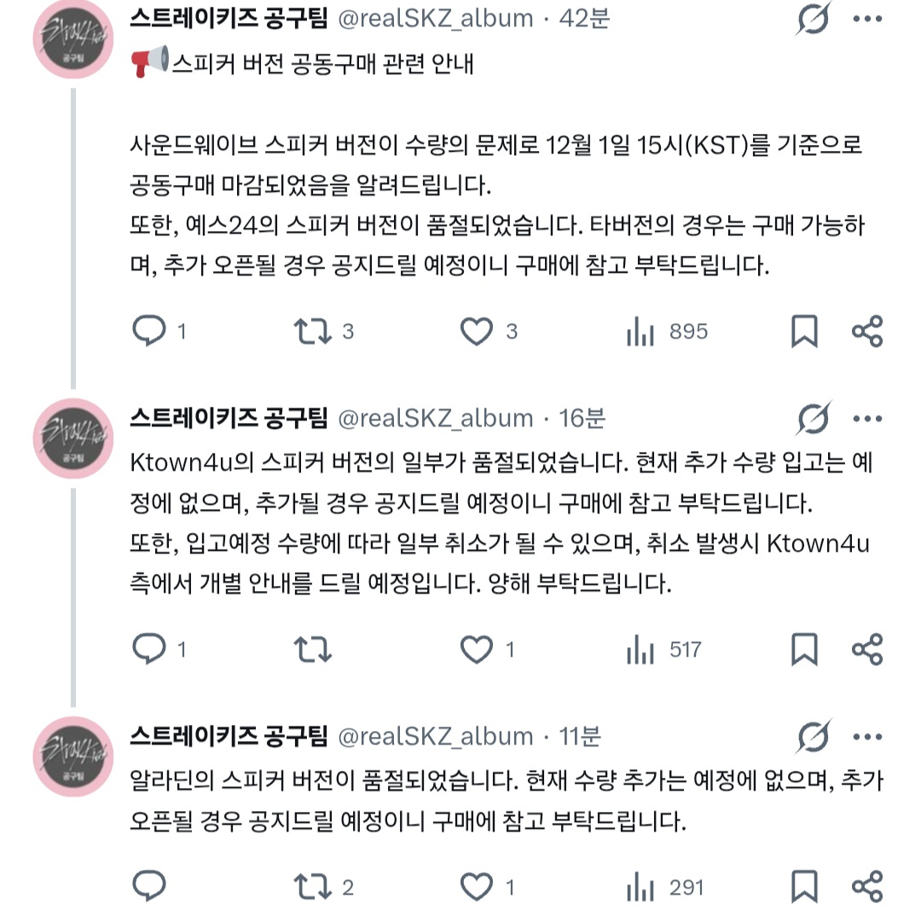
Task: Bookmark the first post about 예스24
Action: click(803, 331)
